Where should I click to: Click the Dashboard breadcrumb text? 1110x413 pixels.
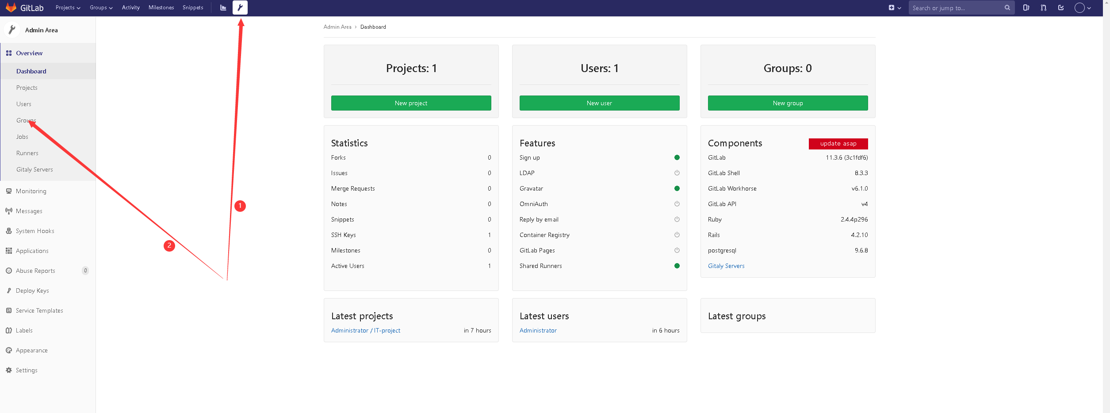pos(373,27)
